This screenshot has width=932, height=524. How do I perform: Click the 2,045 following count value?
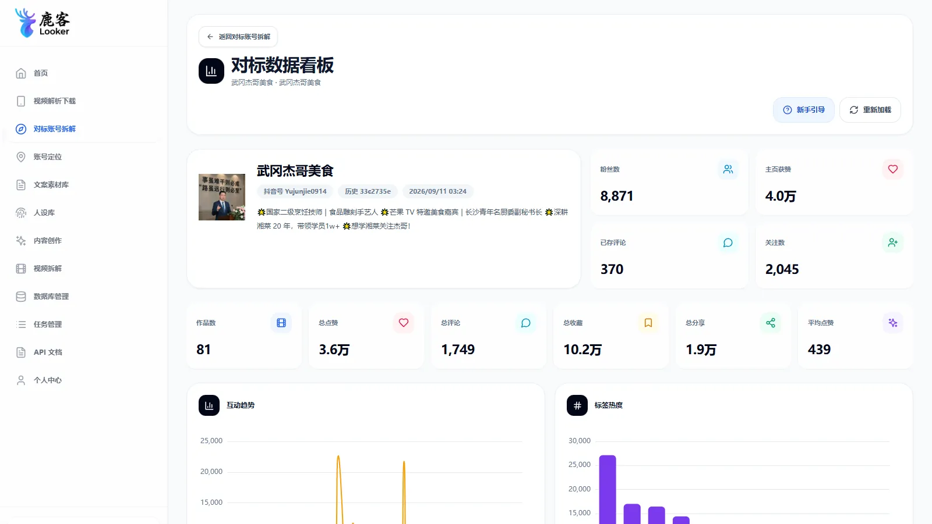[x=782, y=270]
